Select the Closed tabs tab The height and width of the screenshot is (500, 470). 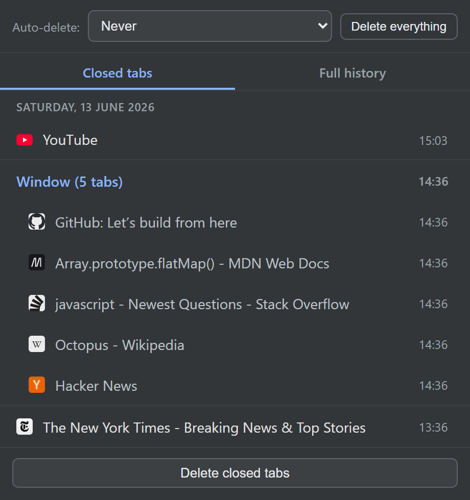pos(118,73)
